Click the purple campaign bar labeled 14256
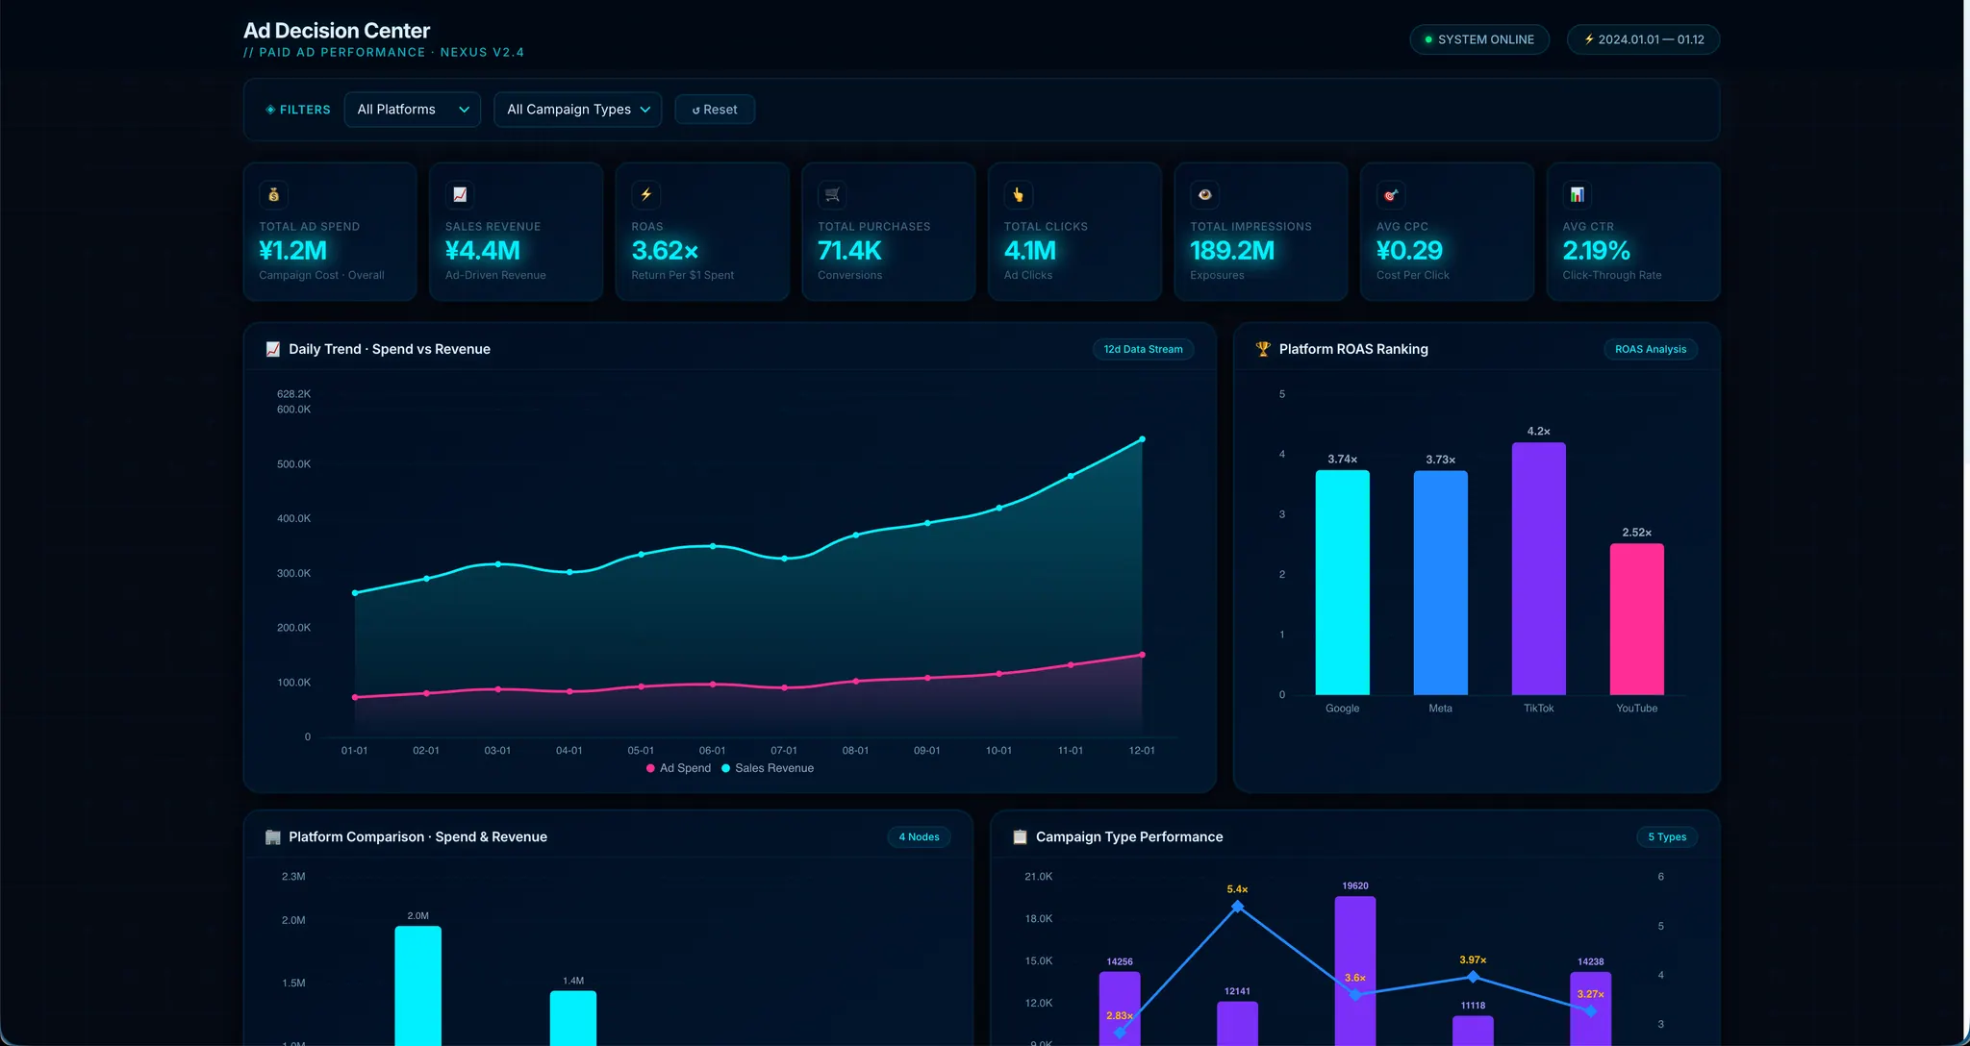The height and width of the screenshot is (1046, 1970). (1120, 1009)
